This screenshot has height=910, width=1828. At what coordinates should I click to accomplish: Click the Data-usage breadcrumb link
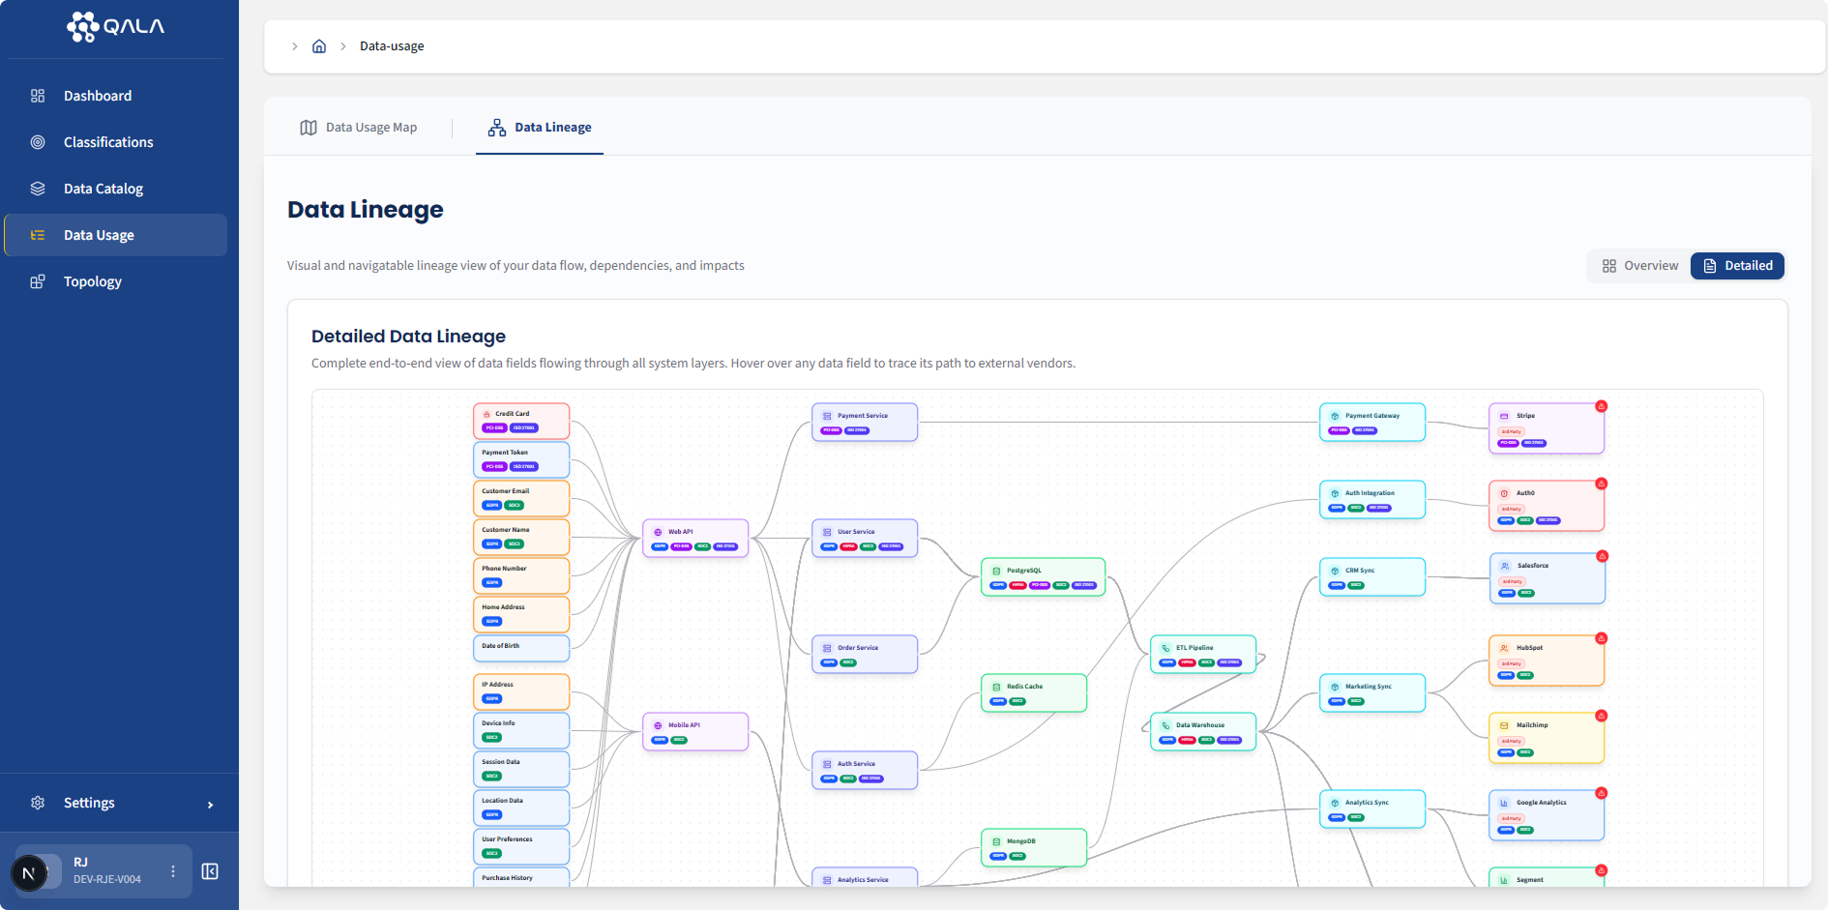(391, 45)
